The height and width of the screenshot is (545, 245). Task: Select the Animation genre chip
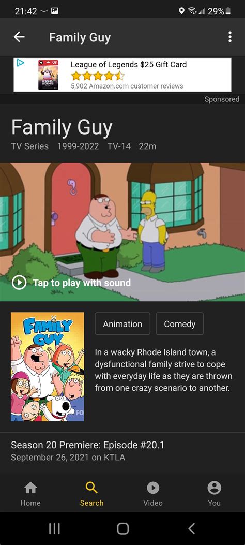coord(122,323)
